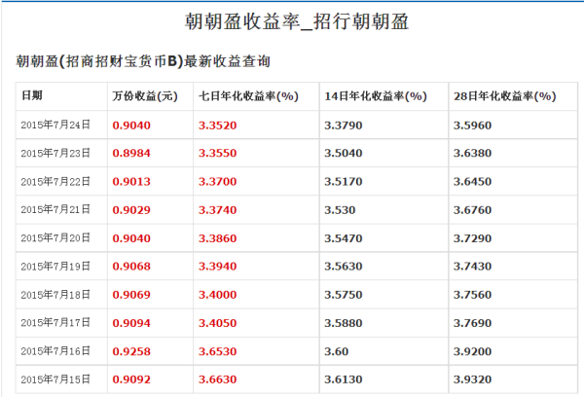Click the 28-day rate 3.9320

point(473,379)
